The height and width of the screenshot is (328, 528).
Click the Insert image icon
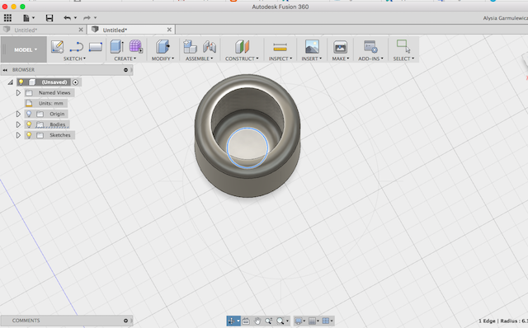(x=312, y=46)
